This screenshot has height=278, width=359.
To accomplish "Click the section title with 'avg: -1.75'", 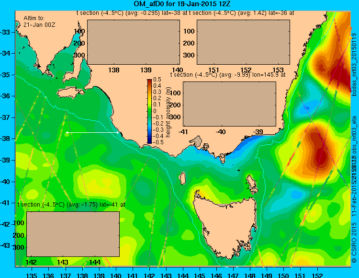I will [71, 205].
